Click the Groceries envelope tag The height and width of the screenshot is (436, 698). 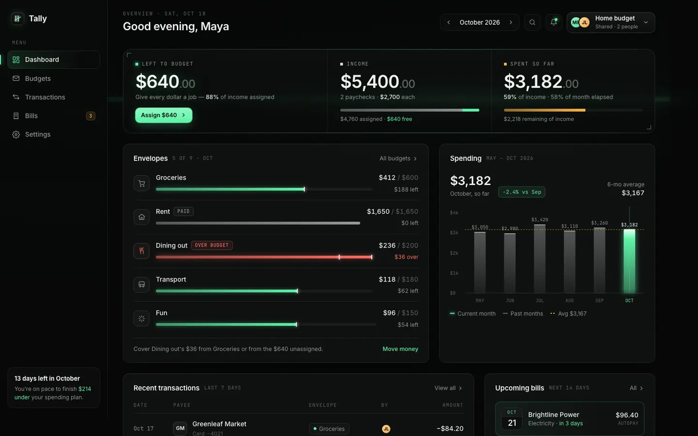329,429
